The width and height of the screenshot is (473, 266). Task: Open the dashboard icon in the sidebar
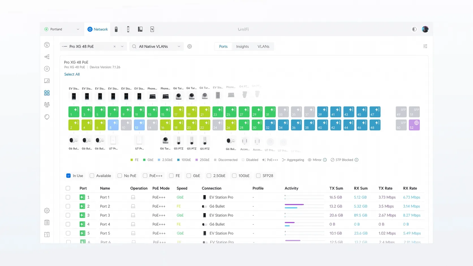(x=47, y=45)
